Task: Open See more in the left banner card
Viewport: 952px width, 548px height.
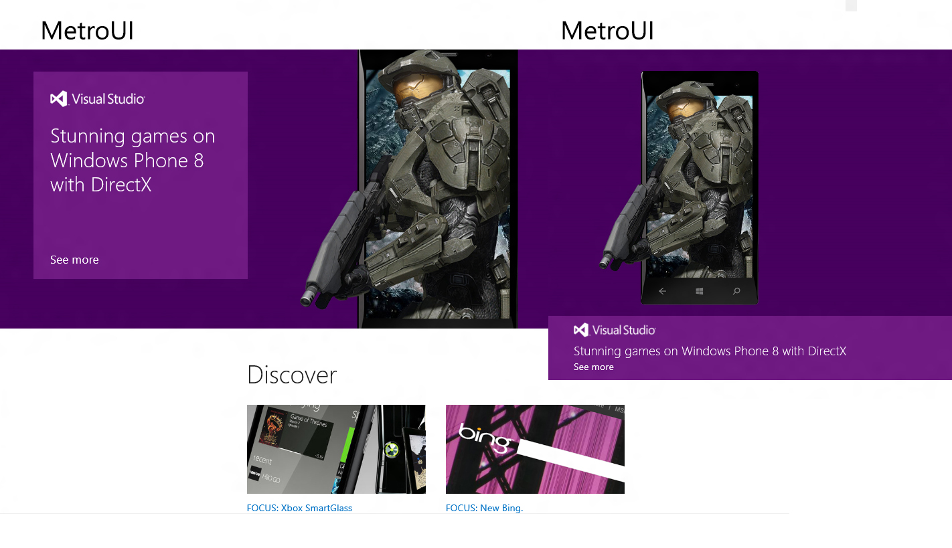Action: (x=74, y=260)
